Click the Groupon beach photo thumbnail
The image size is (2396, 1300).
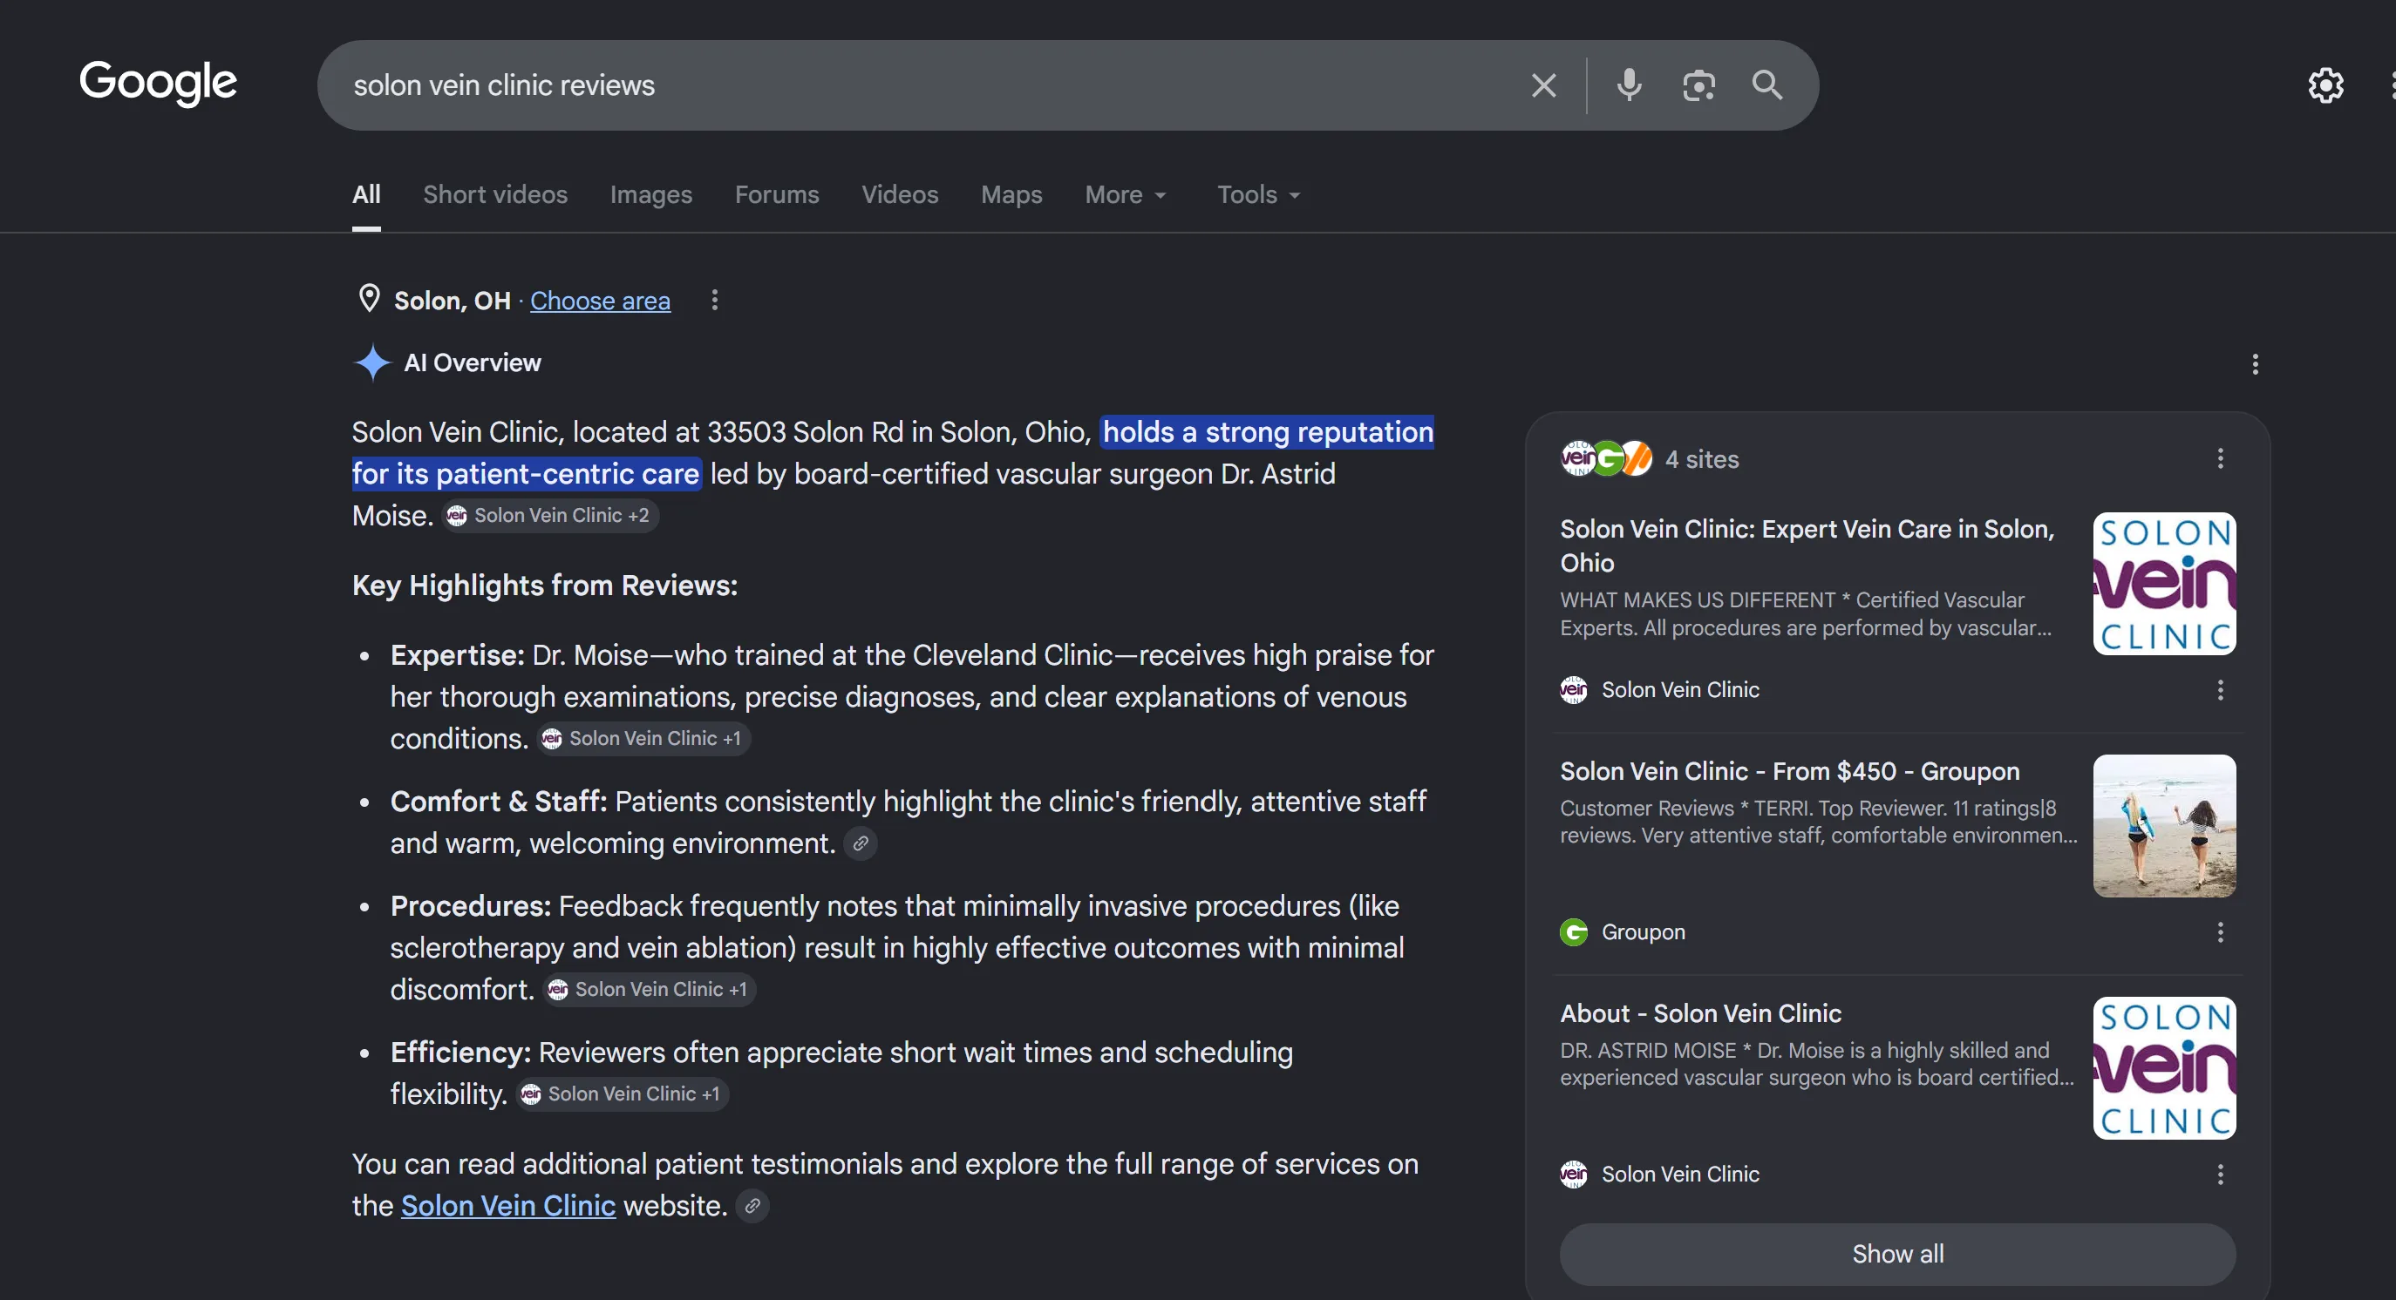[2164, 825]
